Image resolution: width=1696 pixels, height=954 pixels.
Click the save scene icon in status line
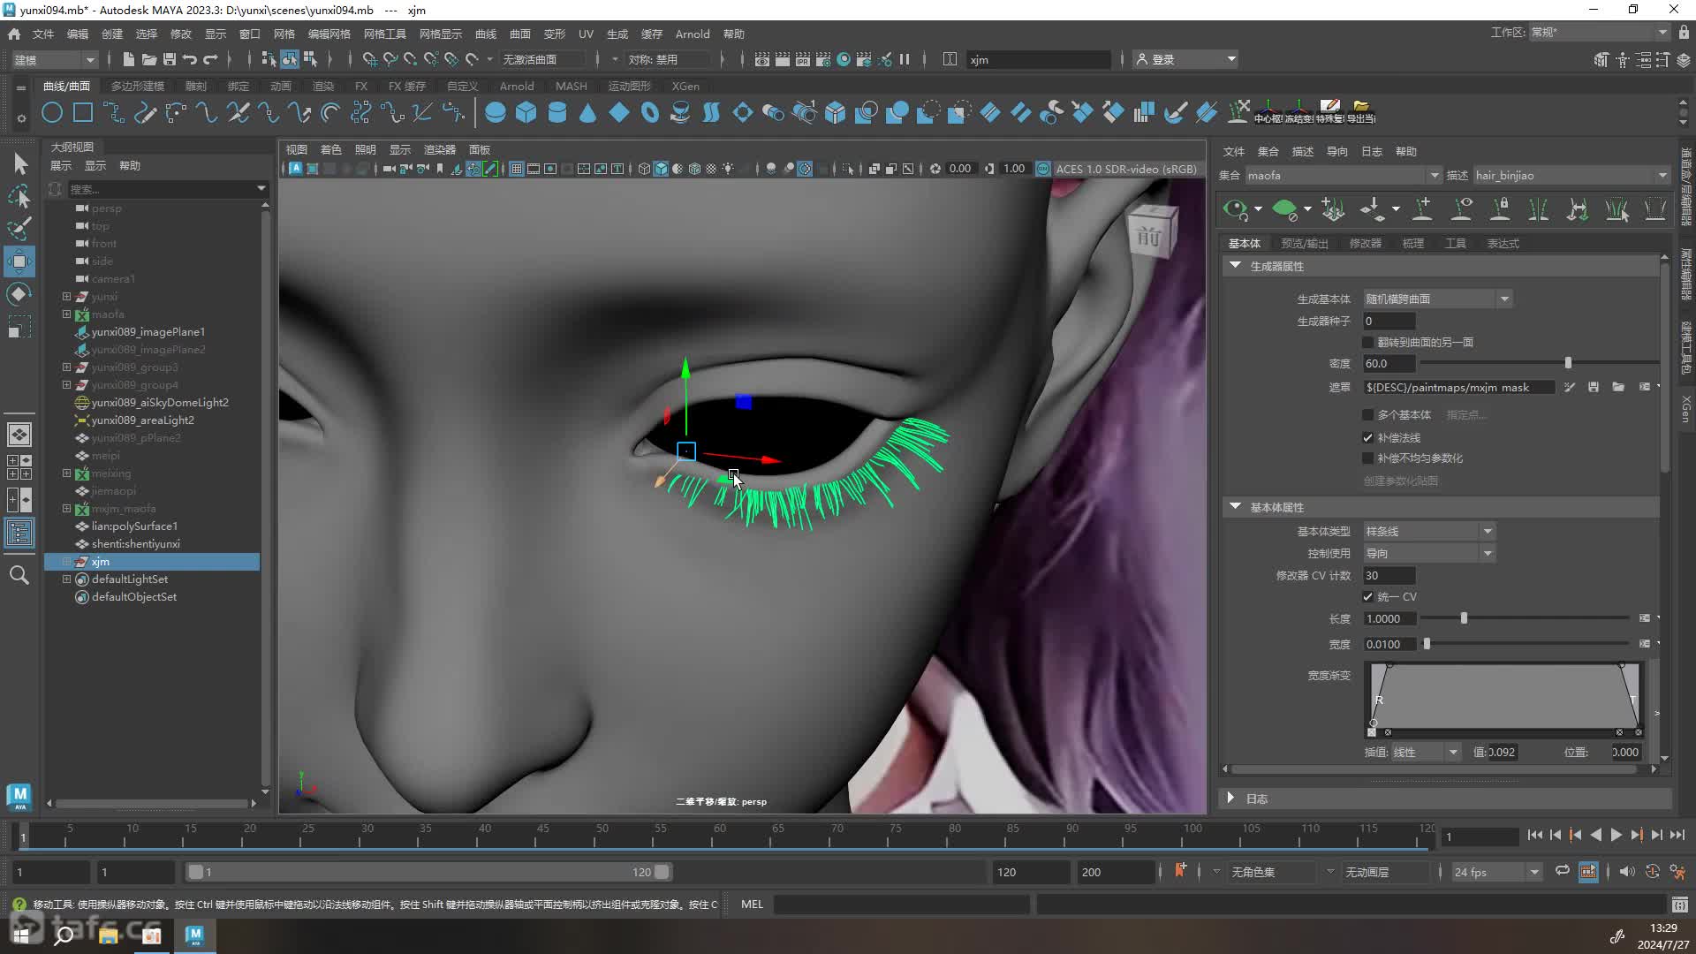coord(170,59)
